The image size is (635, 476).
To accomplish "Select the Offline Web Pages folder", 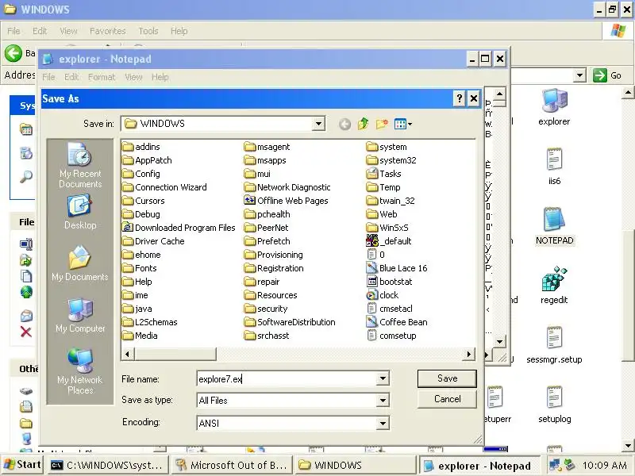I will coord(286,201).
